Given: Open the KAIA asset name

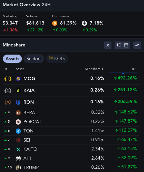Looking at the screenshot, I should point(29,90).
